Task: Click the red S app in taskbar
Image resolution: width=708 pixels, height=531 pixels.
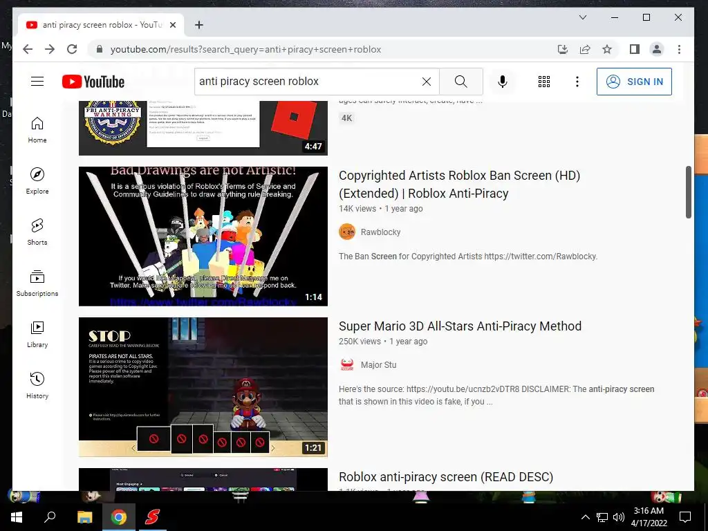Action: [x=152, y=517]
